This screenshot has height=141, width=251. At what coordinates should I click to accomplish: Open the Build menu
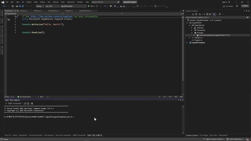[36, 2]
